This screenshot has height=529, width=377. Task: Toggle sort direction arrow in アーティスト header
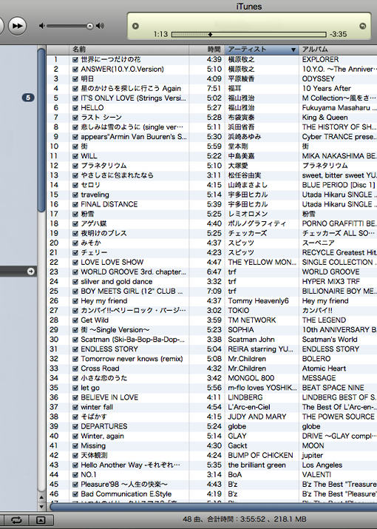(293, 50)
